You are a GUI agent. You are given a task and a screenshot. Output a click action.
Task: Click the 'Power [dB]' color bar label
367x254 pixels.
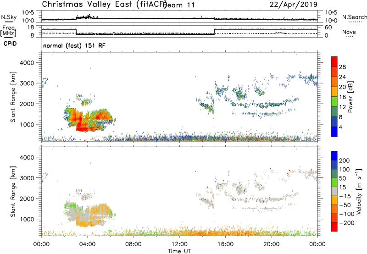click(350, 97)
